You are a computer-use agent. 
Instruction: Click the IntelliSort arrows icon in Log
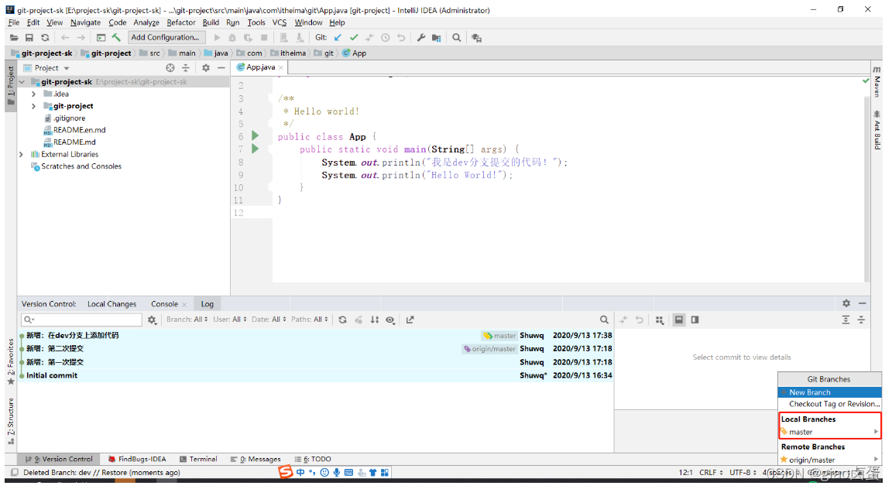click(374, 320)
